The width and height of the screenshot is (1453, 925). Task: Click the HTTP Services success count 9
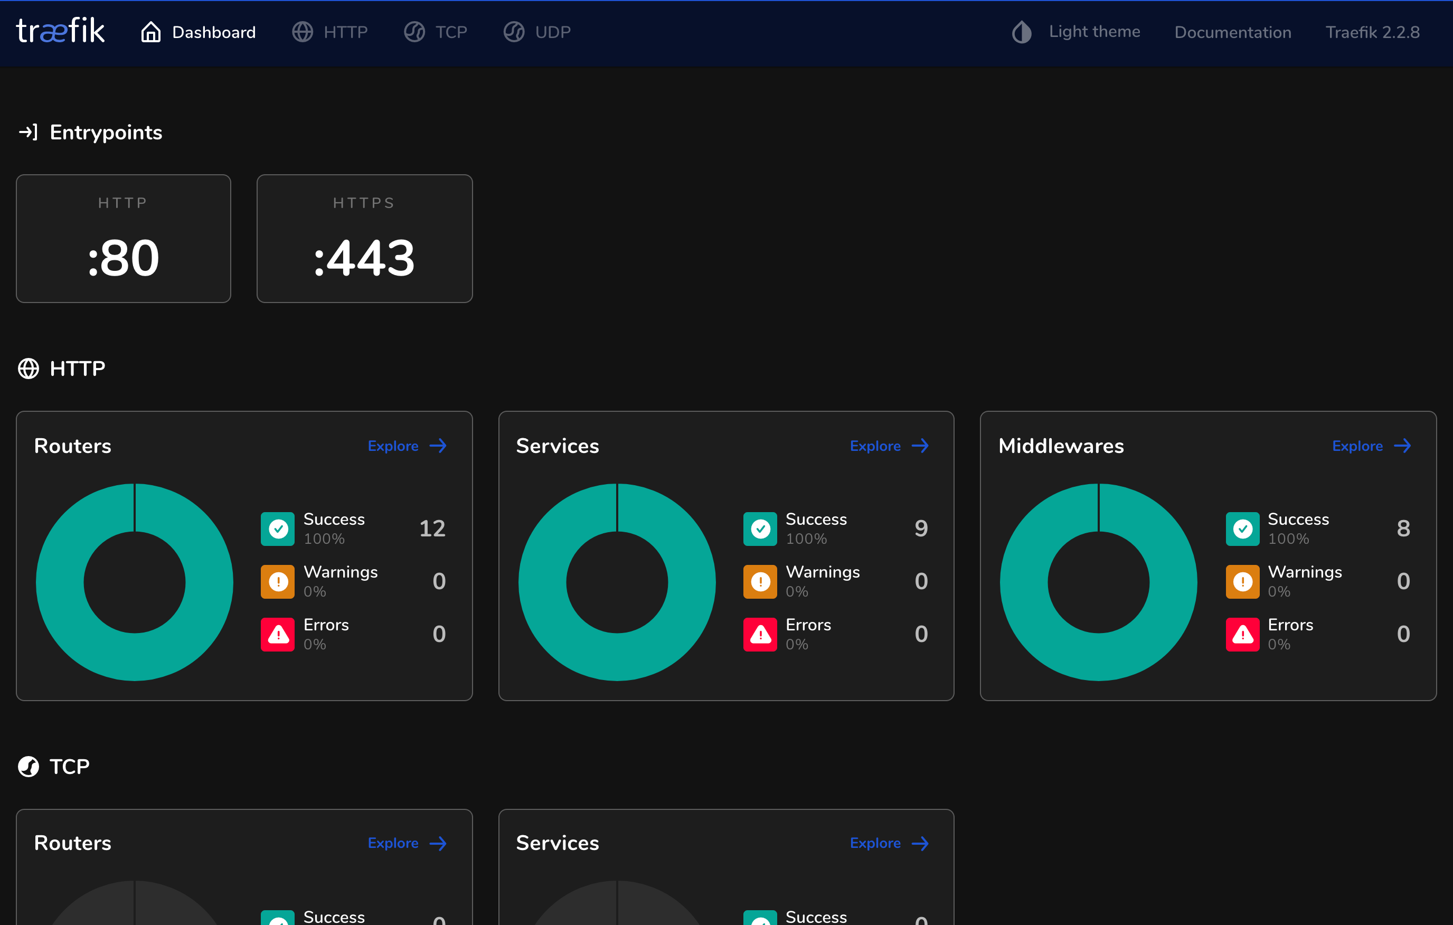point(921,528)
